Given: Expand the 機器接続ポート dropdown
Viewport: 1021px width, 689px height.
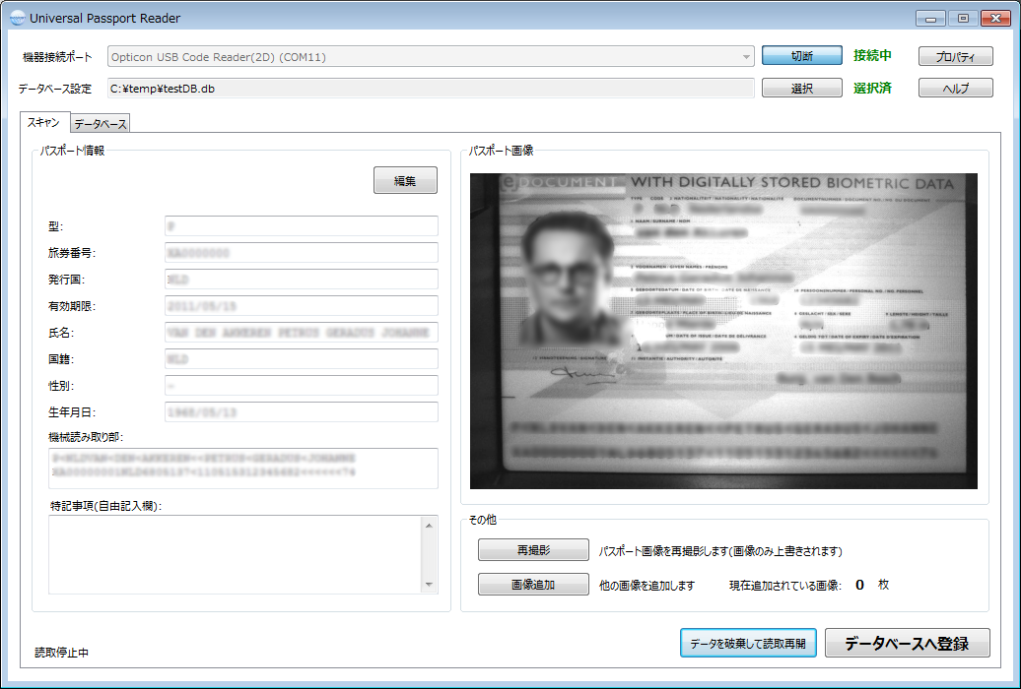Looking at the screenshot, I should 746,57.
